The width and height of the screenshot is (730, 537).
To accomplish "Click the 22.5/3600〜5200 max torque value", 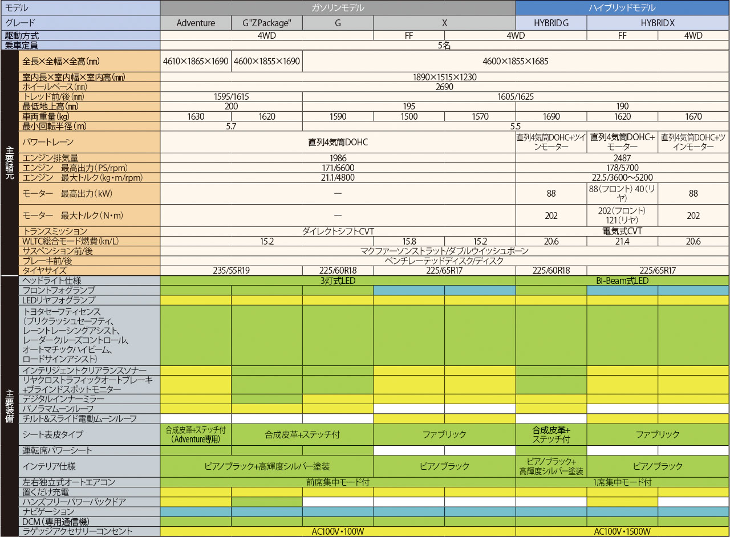I will click(623, 177).
